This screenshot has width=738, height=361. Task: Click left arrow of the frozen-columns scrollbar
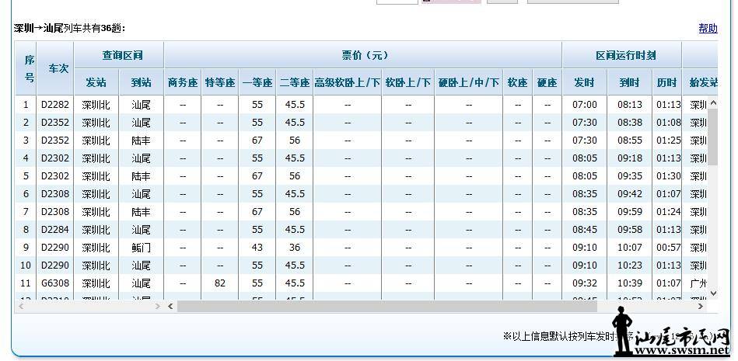[21, 307]
